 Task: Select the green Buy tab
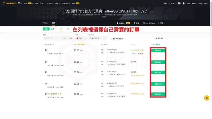tap(46, 29)
